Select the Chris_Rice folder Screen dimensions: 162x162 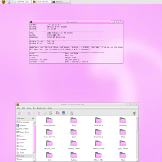click(98, 122)
